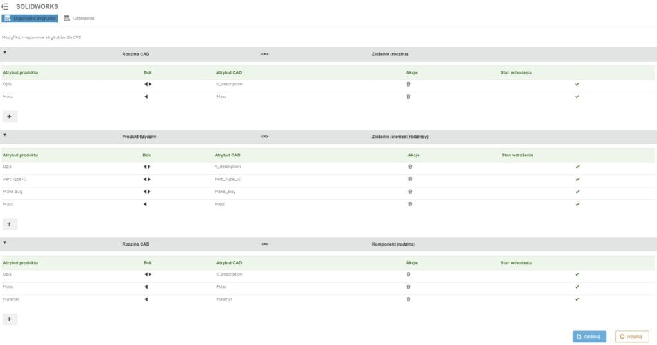This screenshot has height=345, width=657.
Task: Collapse the Produkt fizyczny section
Action: coord(5,135)
